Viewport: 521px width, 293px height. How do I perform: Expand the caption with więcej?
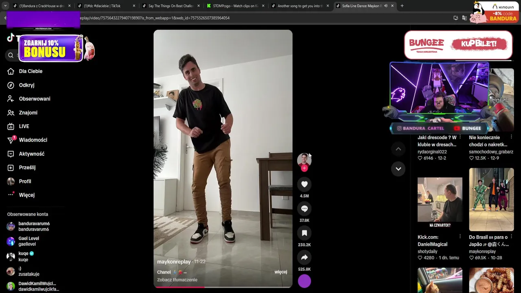(281, 272)
